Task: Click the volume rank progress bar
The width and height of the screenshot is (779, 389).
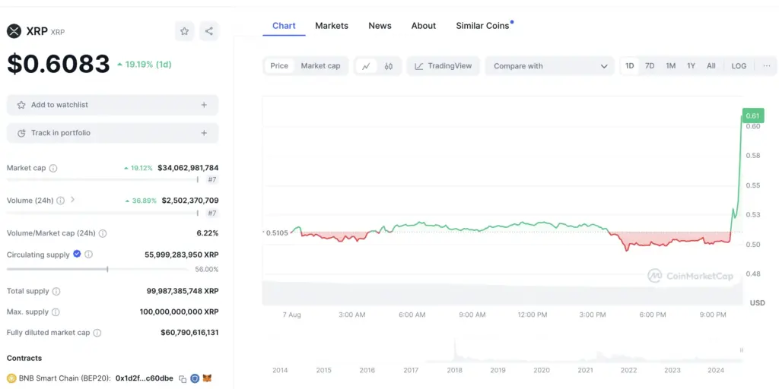Action: point(103,213)
